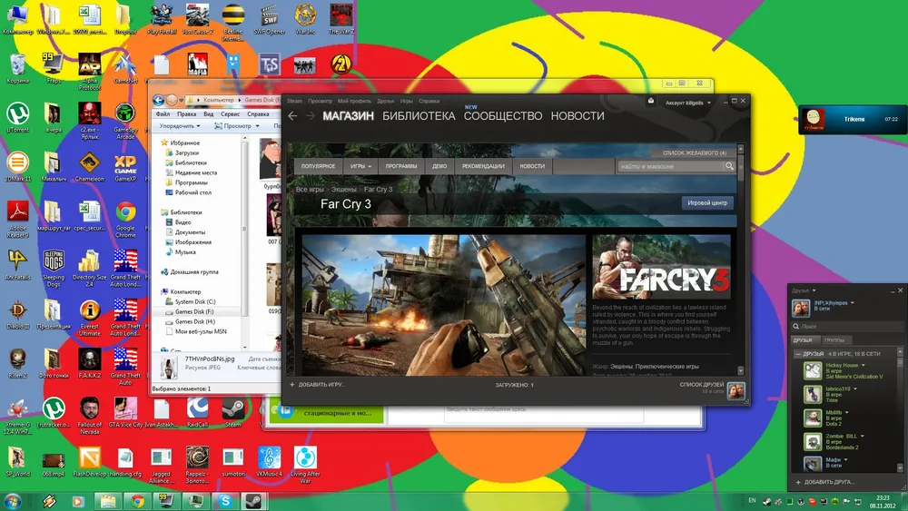This screenshot has height=511, width=908.
Task: Open Steam from the taskbar
Action: 251,500
